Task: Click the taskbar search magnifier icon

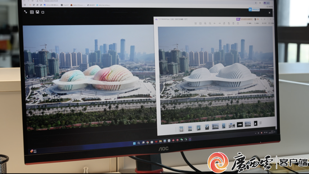Action: coord(139,143)
